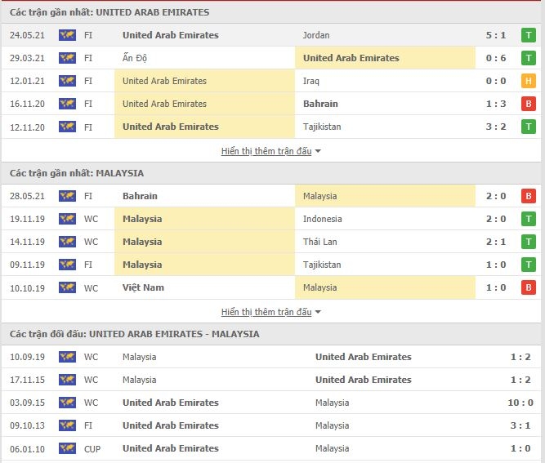The width and height of the screenshot is (545, 463).
Task: Open the United Arab Emirates recent matches header
Action: coord(109,12)
